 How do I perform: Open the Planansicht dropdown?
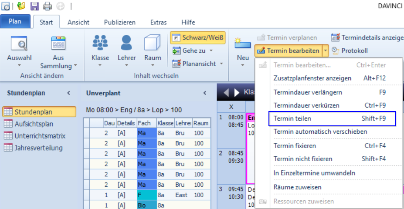pos(197,63)
